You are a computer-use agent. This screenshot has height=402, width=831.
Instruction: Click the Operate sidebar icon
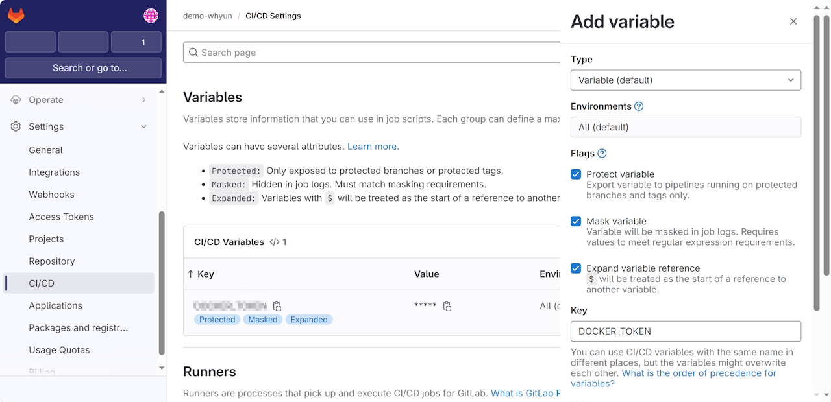(x=16, y=100)
